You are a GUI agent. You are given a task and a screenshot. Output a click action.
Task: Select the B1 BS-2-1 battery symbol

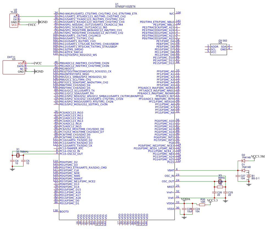tap(249, 176)
